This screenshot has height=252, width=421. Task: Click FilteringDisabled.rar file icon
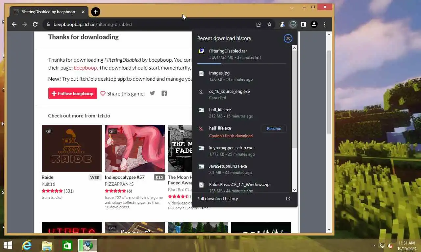pyautogui.click(x=201, y=51)
